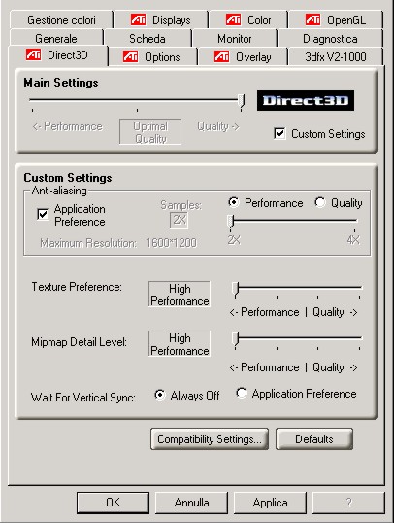Click the Defaults button
The height and width of the screenshot is (523, 394).
314,439
